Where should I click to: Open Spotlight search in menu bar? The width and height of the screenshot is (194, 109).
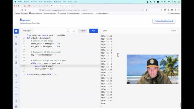pyautogui.click(x=172, y=2)
